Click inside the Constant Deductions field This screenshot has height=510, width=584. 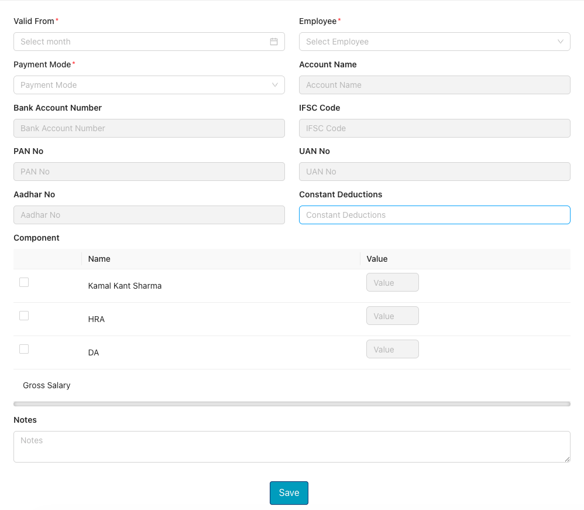click(x=434, y=215)
